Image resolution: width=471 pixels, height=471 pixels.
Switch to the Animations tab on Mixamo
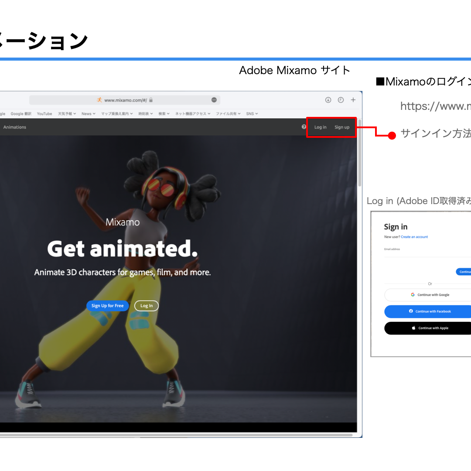tap(15, 127)
